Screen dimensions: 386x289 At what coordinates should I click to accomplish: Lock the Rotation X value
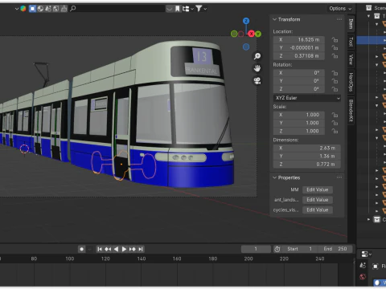pos(335,73)
